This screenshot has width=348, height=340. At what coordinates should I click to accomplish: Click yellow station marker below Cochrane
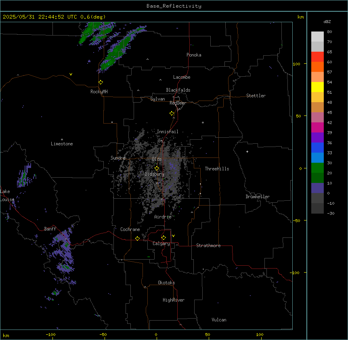click(137, 238)
